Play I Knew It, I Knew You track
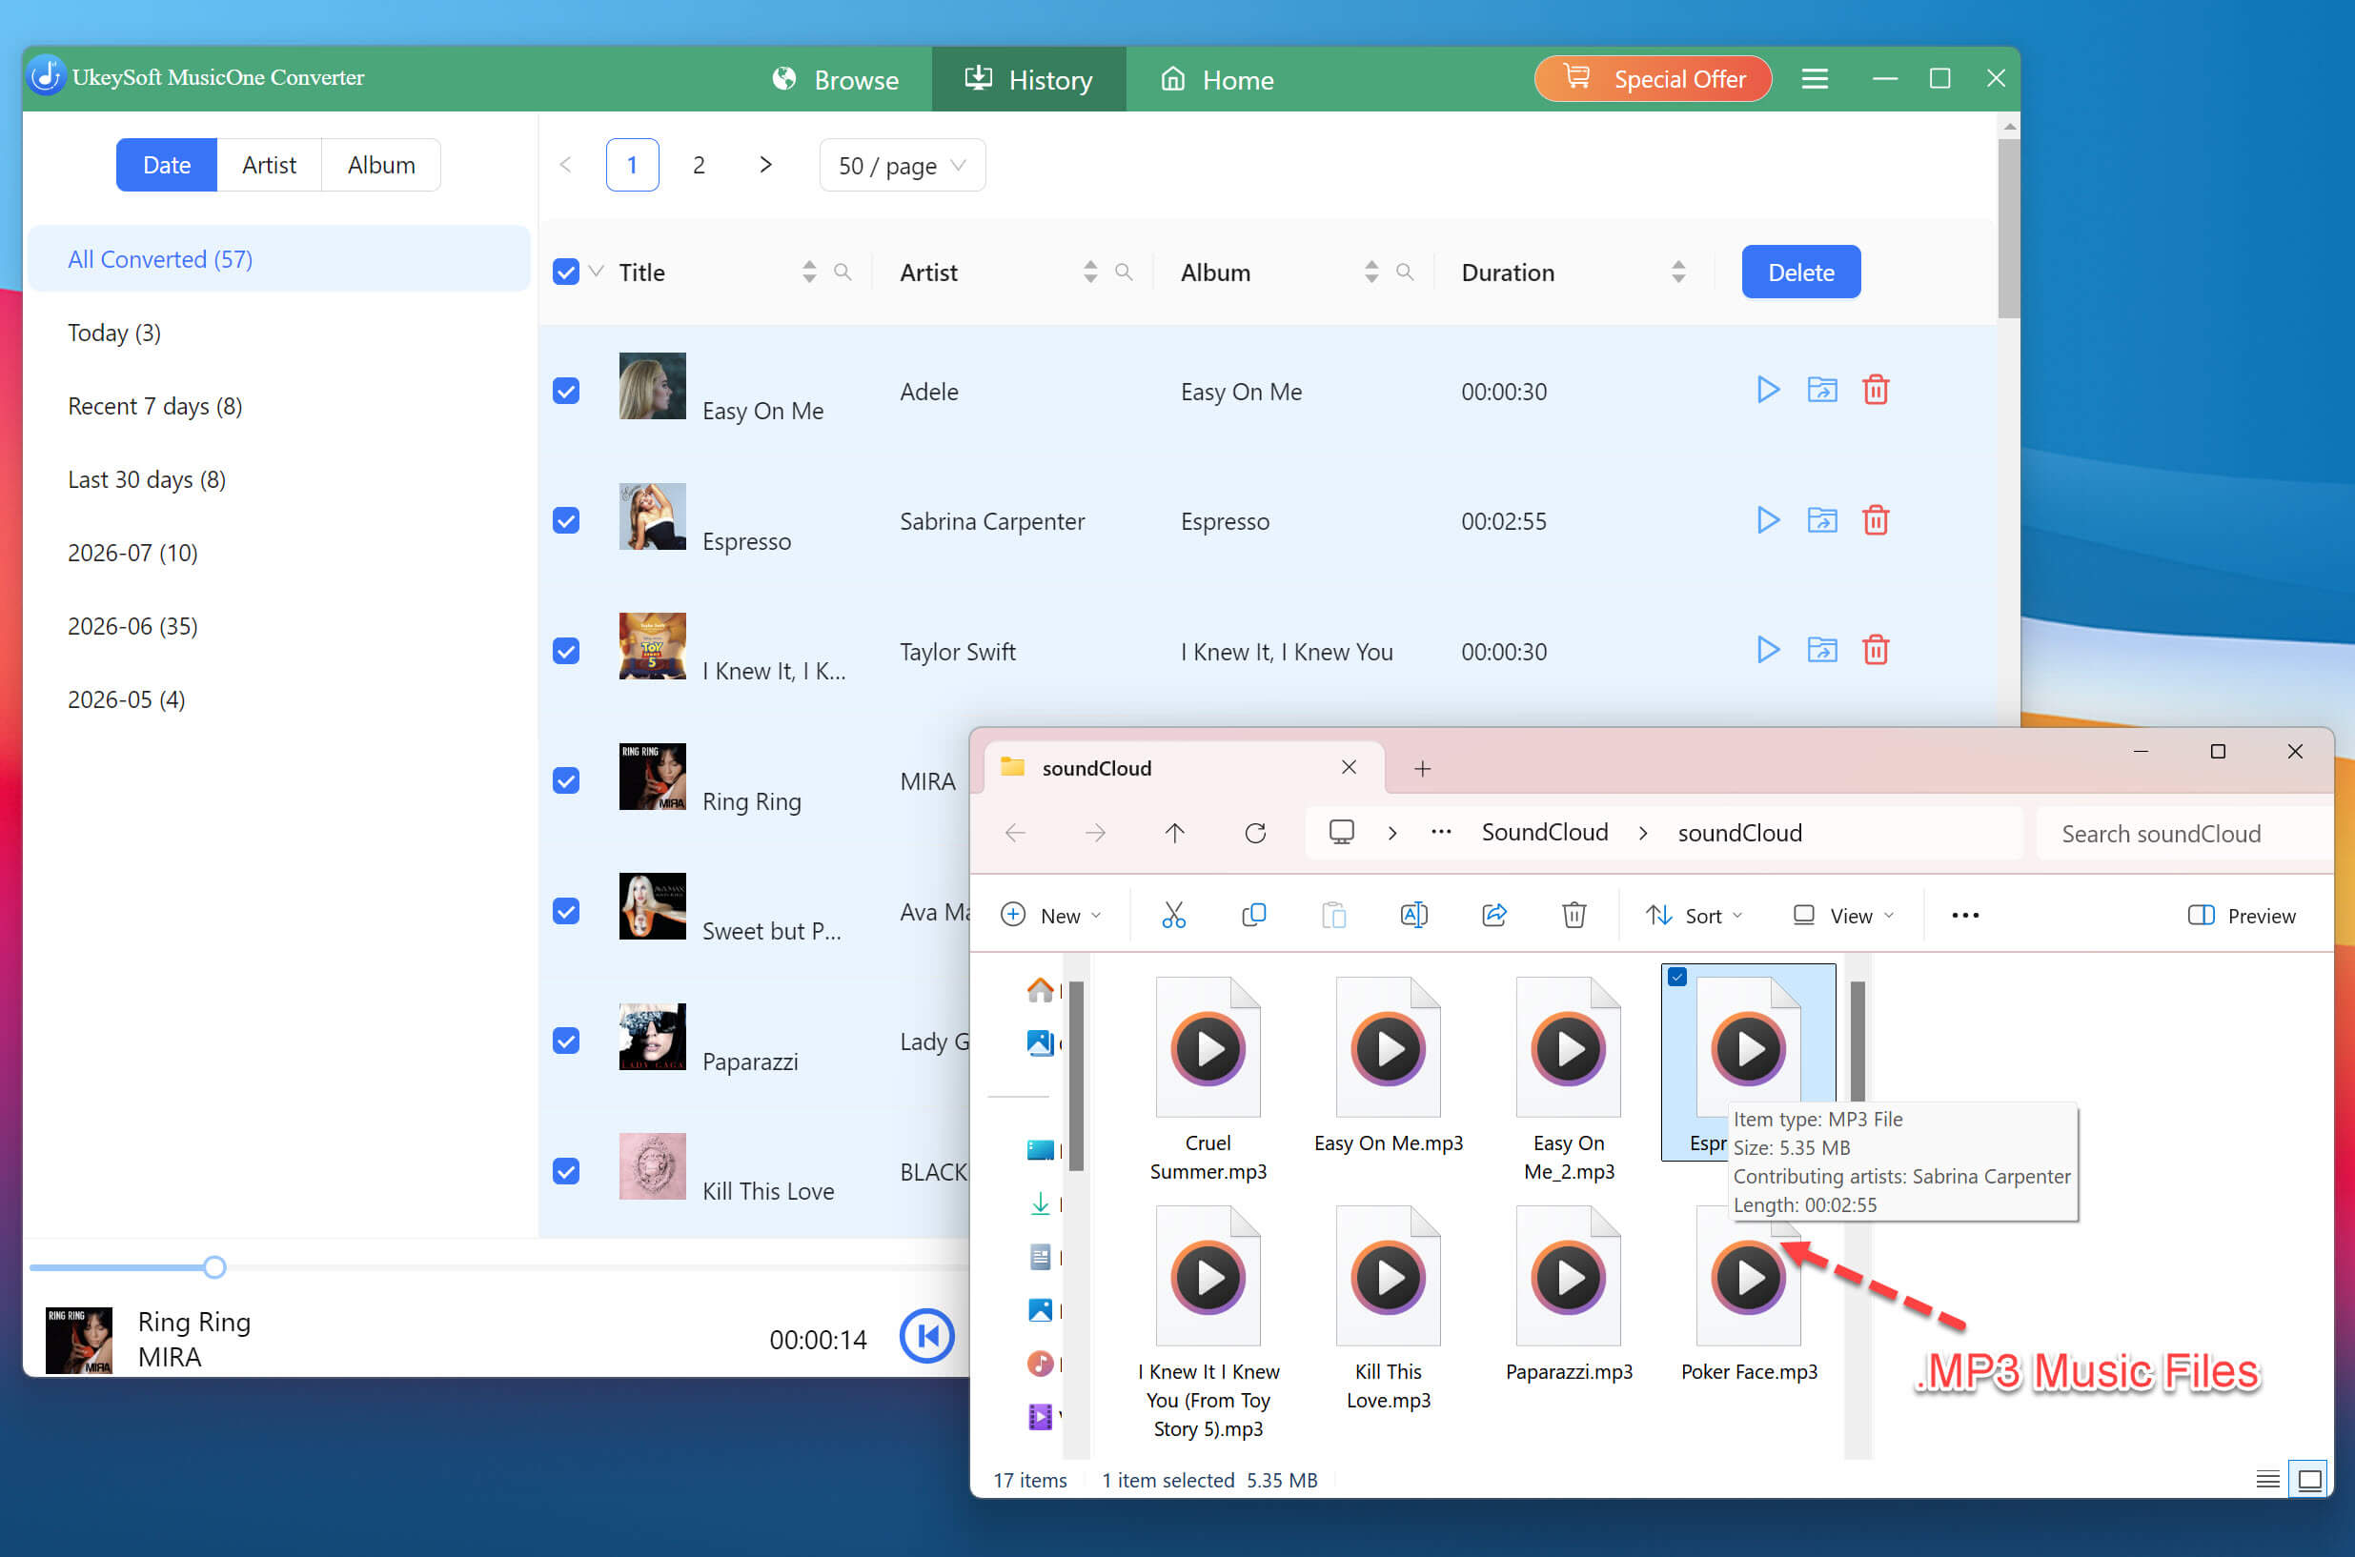2355x1557 pixels. click(x=1767, y=651)
